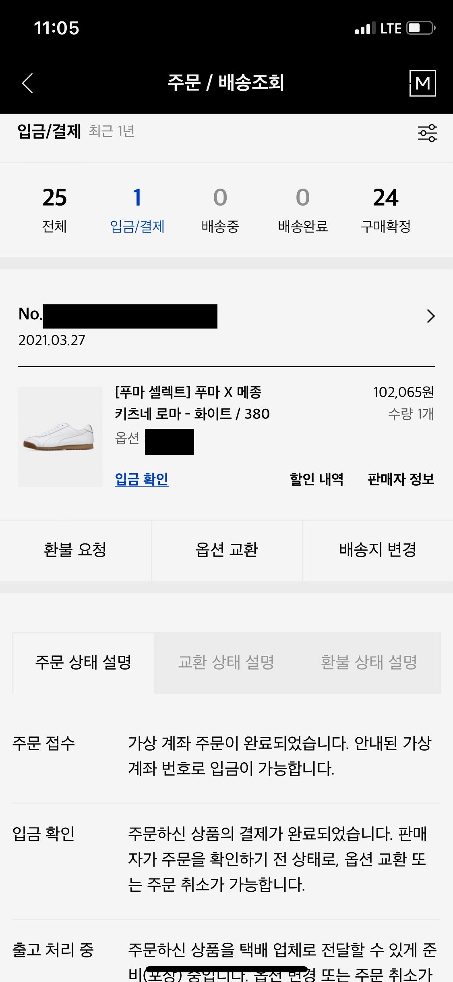453x982 pixels.
Task: Switch to 주문 상태 설명 tab
Action: (x=83, y=662)
